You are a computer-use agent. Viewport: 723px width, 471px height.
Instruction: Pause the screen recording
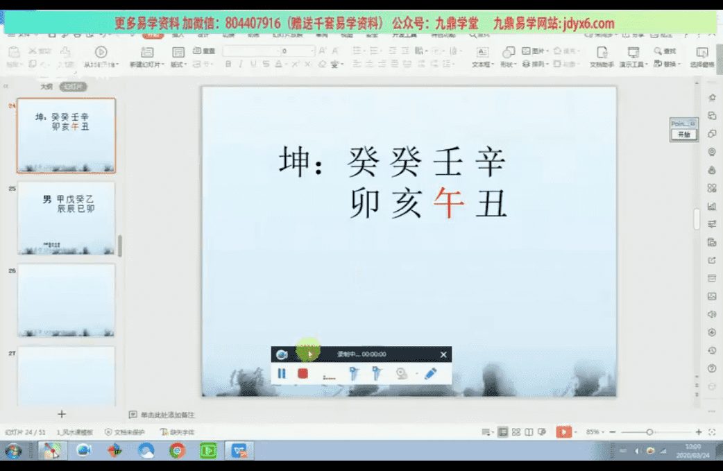(282, 374)
